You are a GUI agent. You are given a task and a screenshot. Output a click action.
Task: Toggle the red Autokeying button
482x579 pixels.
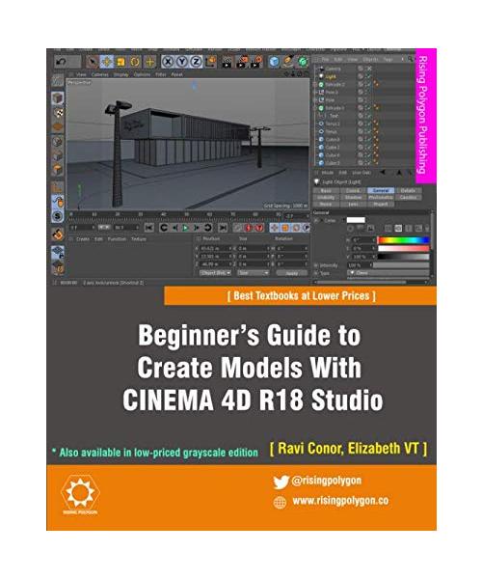(249, 228)
